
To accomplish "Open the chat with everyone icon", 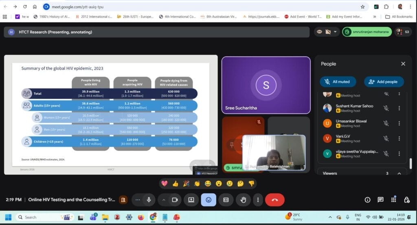I will (380, 200).
